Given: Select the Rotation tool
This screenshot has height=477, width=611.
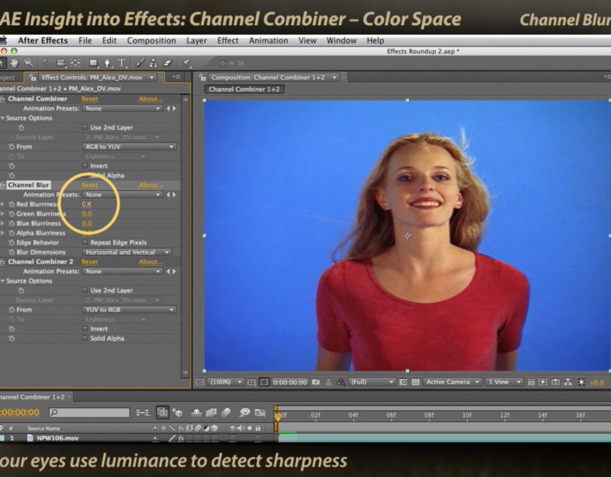Looking at the screenshot, I should click(x=47, y=63).
